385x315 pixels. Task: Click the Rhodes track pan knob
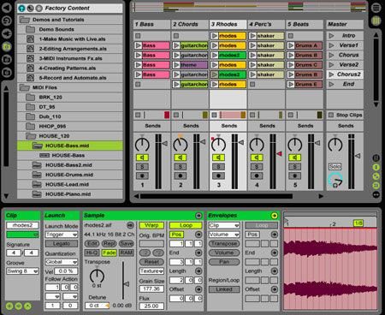click(x=218, y=144)
